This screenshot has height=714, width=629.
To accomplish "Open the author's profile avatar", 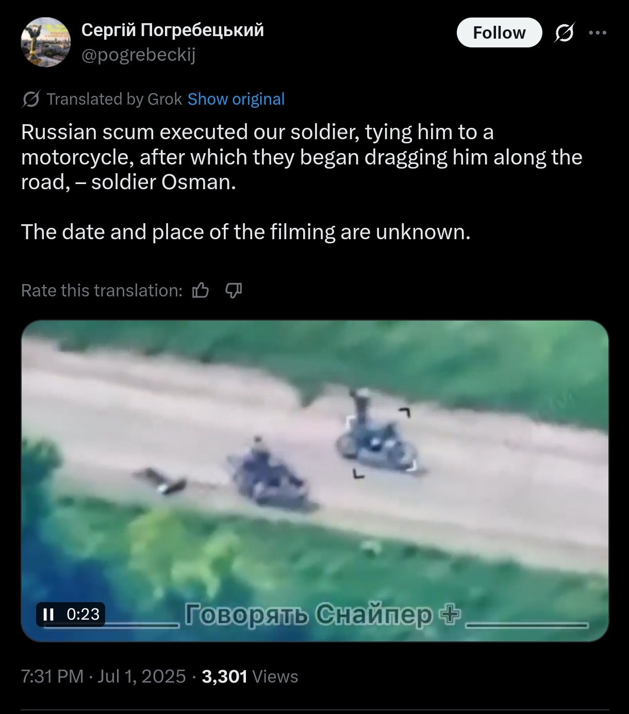I will 45,42.
